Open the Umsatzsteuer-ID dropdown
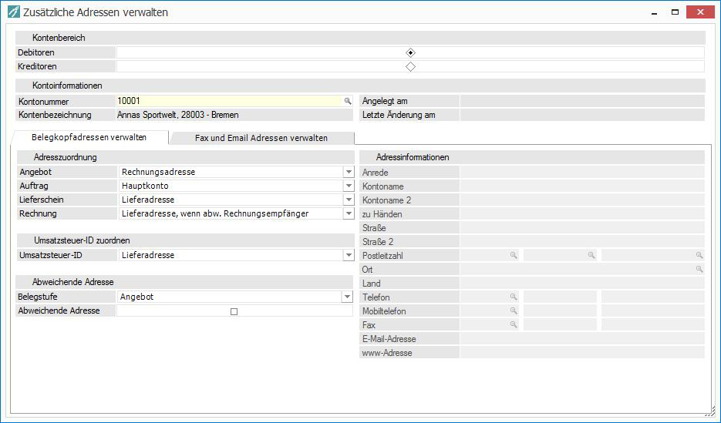Screen dimensions: 721x423 (349, 255)
